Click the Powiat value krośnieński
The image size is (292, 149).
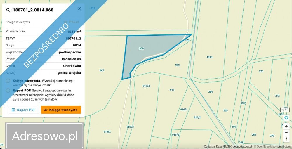click(x=72, y=59)
